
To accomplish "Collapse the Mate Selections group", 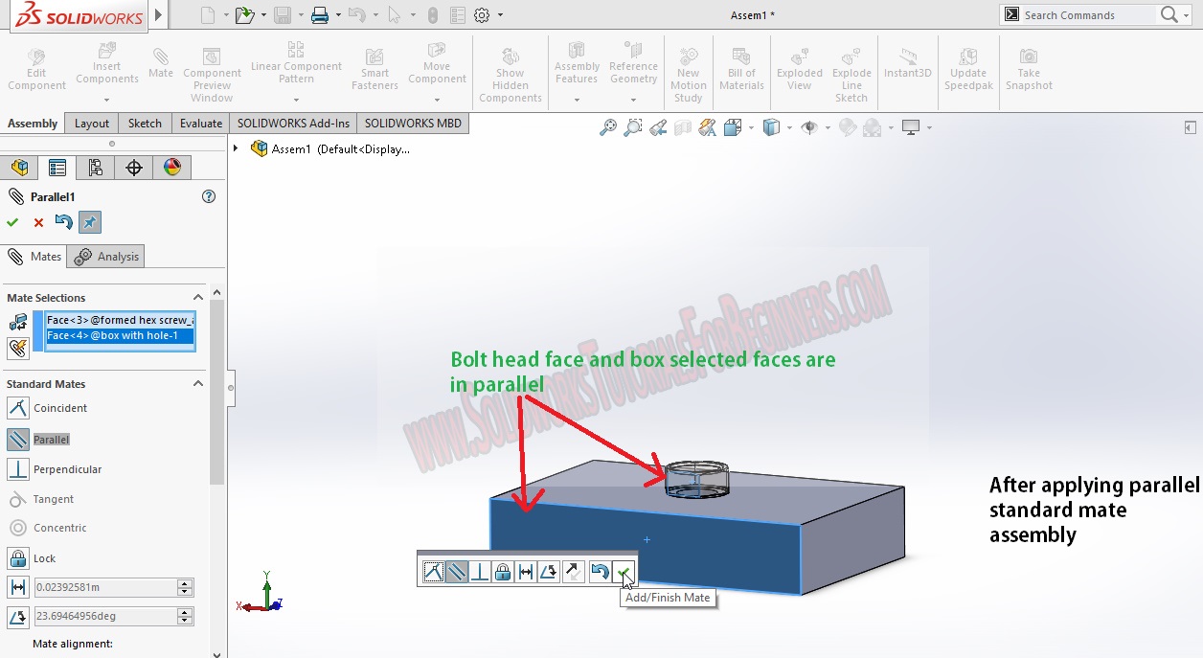I will pos(198,297).
